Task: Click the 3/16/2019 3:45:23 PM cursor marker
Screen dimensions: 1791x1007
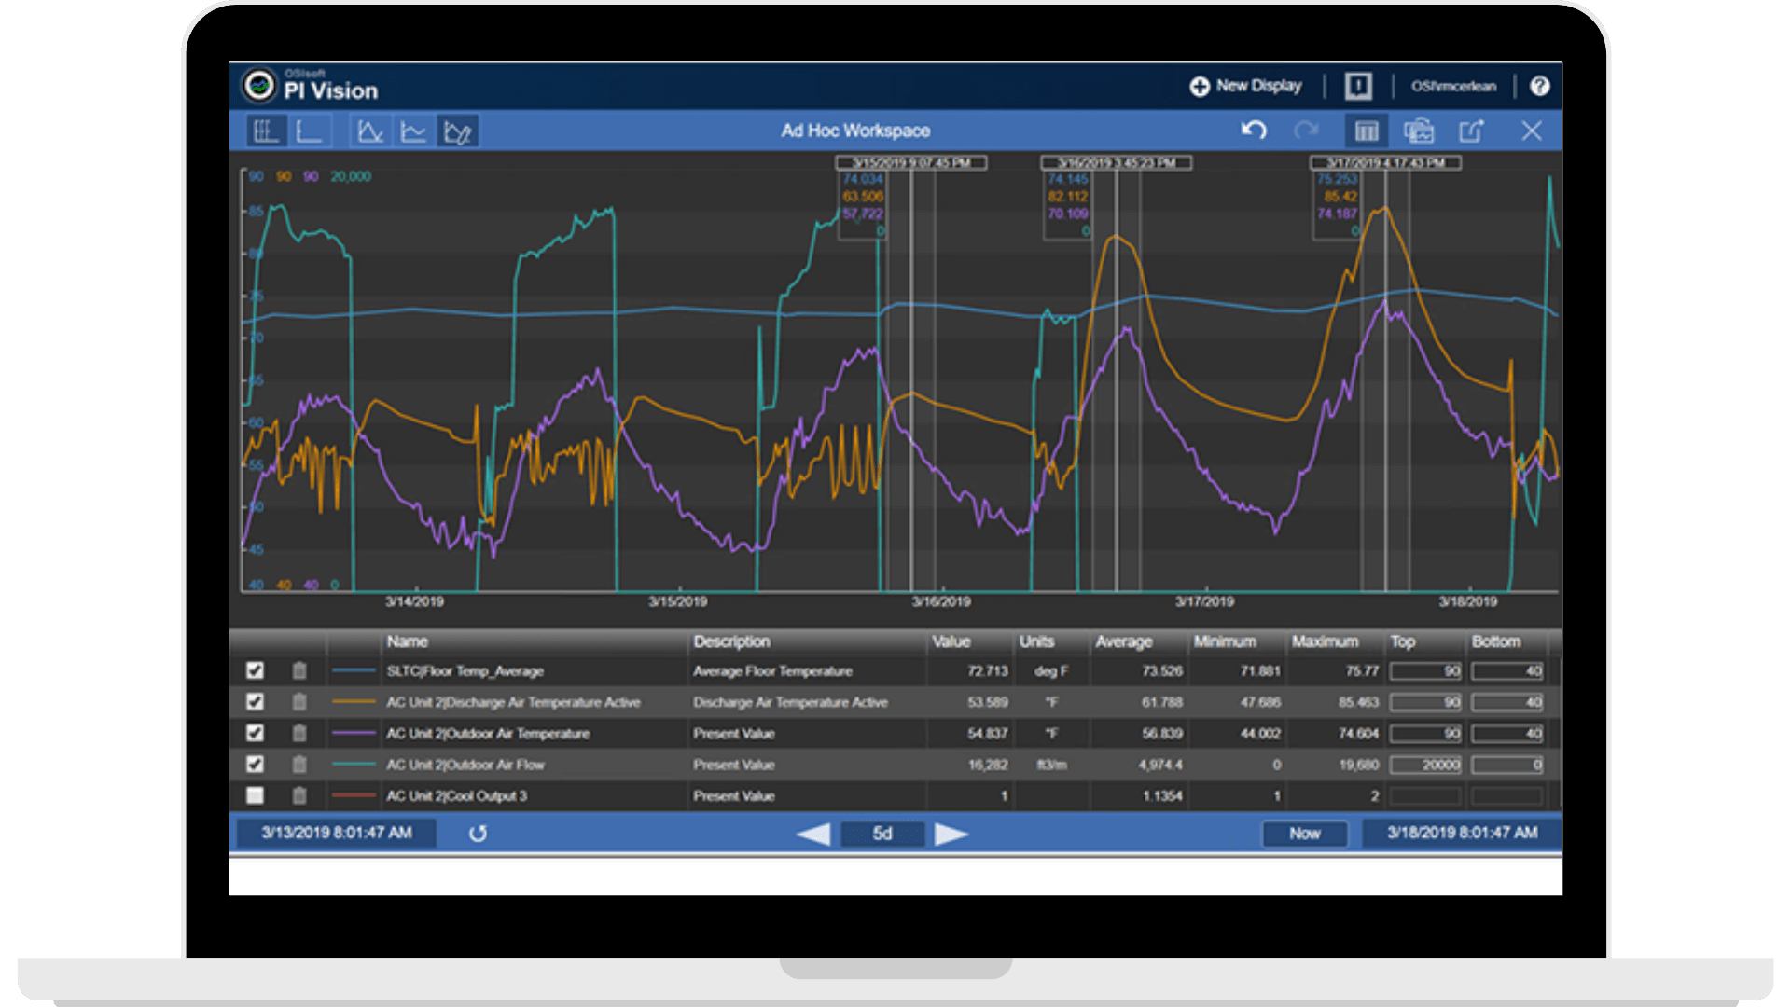Action: point(1116,163)
